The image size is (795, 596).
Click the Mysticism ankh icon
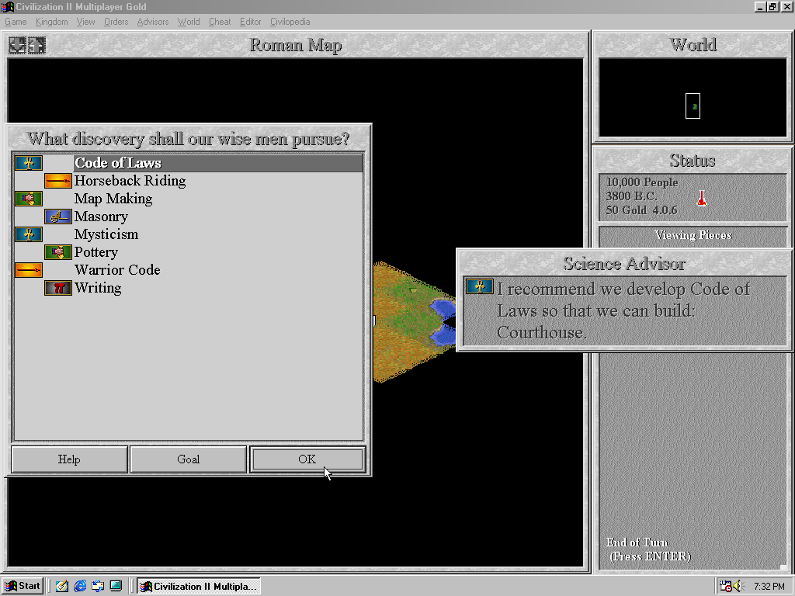(x=29, y=234)
